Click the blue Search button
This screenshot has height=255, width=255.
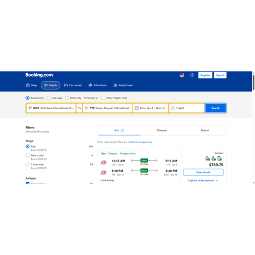tap(215, 108)
